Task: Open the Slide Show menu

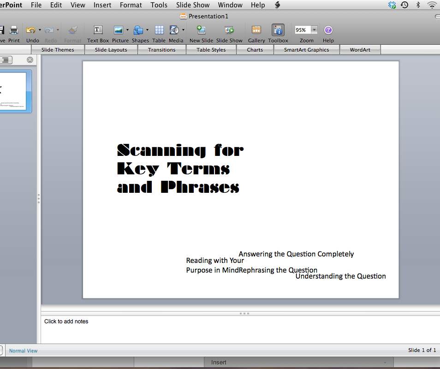Action: 193,5
